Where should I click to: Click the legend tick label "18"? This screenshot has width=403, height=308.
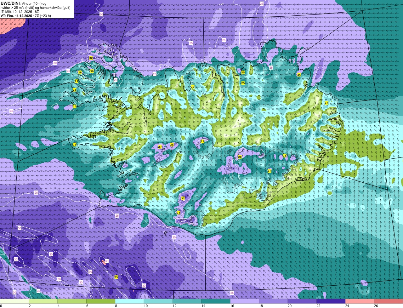pos(260,306)
